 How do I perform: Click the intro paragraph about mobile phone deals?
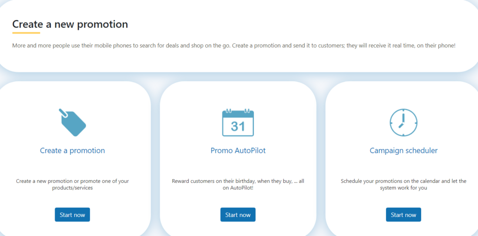233,46
